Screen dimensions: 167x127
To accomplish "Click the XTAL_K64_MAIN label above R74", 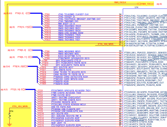I will [20, 106].
